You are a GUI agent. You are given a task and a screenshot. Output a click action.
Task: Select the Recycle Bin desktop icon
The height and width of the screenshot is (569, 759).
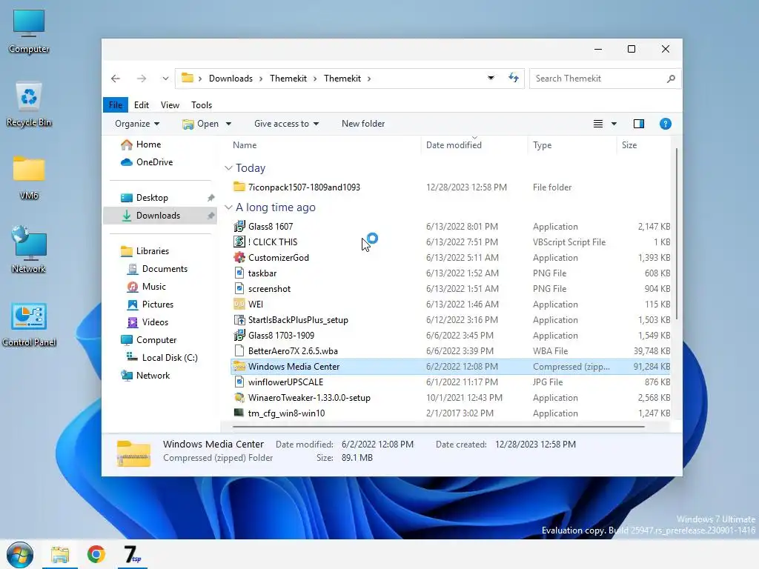29,105
